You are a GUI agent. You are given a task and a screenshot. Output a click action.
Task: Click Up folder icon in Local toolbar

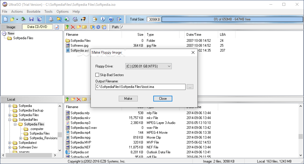[67, 99]
